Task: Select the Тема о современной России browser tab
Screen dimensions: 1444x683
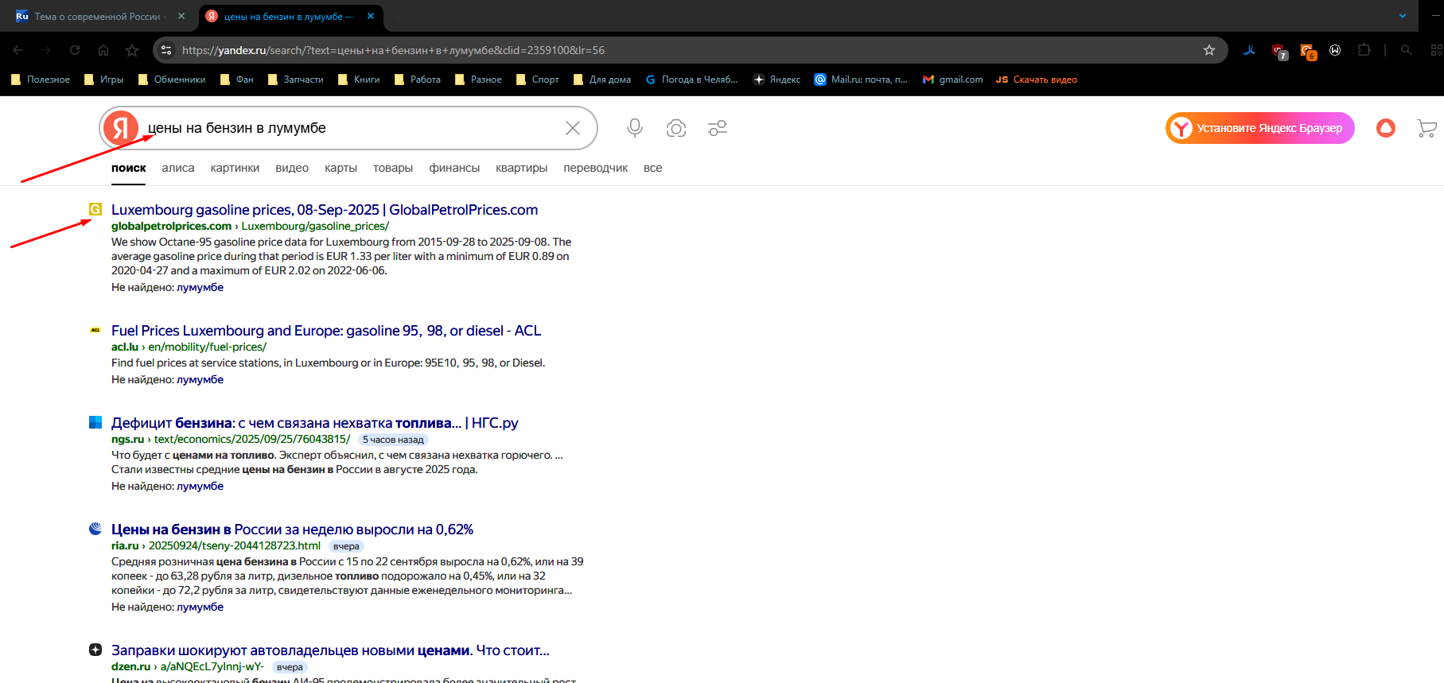Action: click(97, 17)
